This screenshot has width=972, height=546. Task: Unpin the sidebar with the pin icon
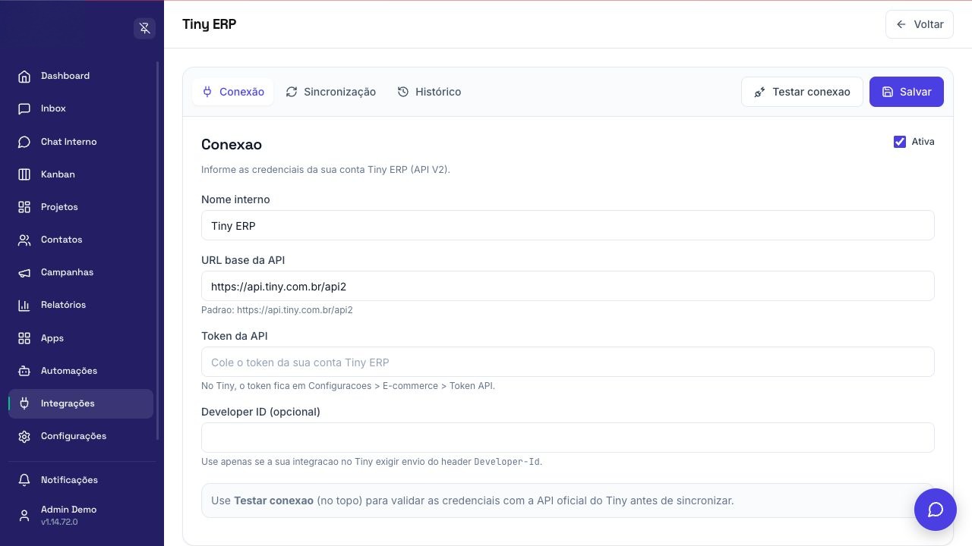144,28
